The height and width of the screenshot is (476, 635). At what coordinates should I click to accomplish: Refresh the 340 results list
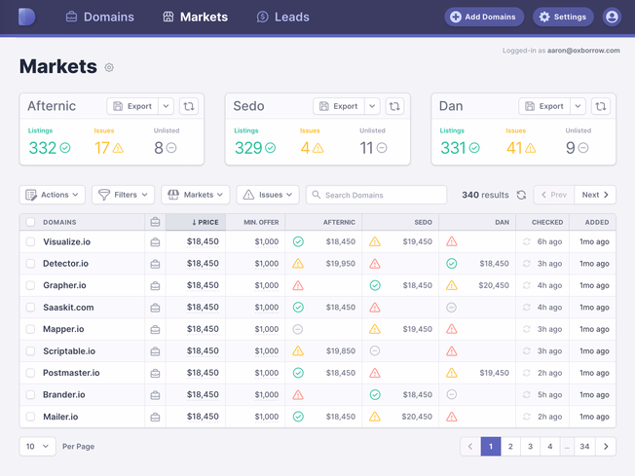521,195
